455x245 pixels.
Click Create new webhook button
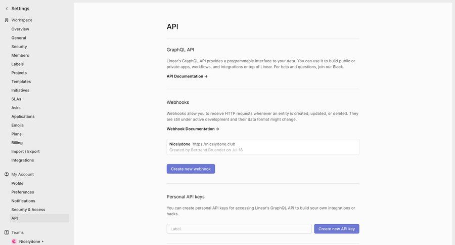click(x=191, y=169)
